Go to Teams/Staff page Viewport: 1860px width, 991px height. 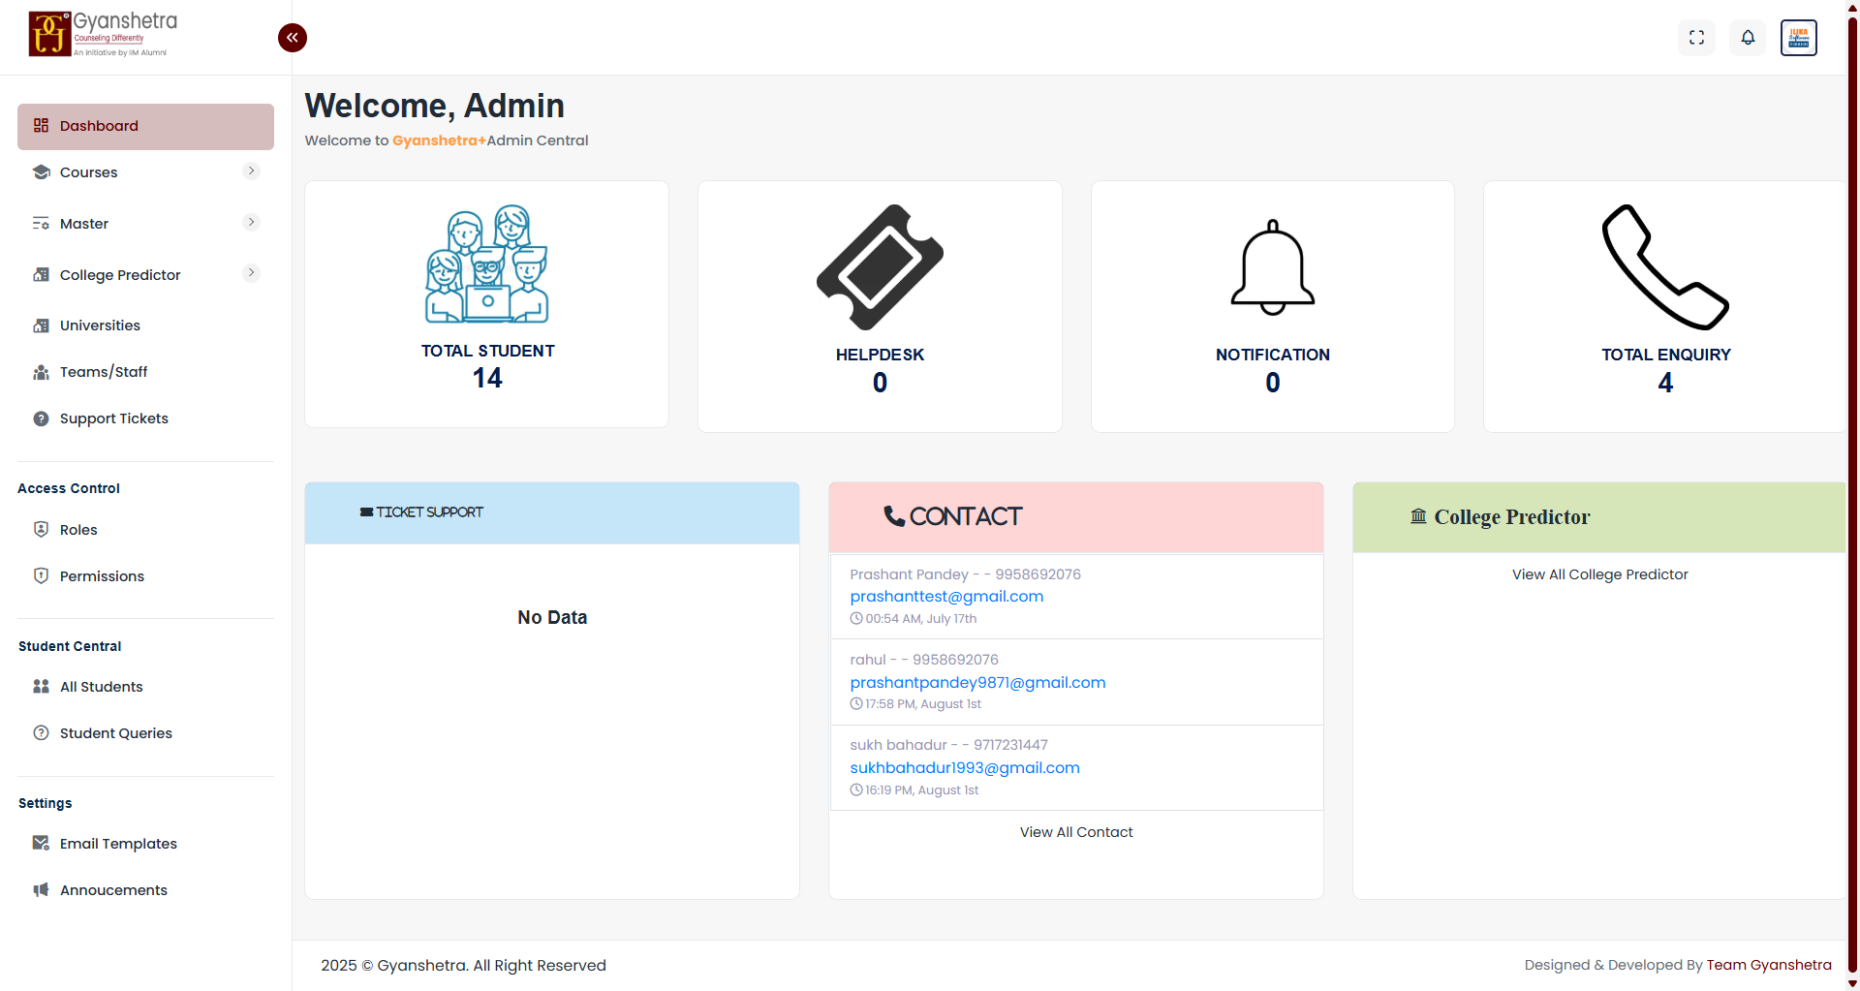point(145,372)
